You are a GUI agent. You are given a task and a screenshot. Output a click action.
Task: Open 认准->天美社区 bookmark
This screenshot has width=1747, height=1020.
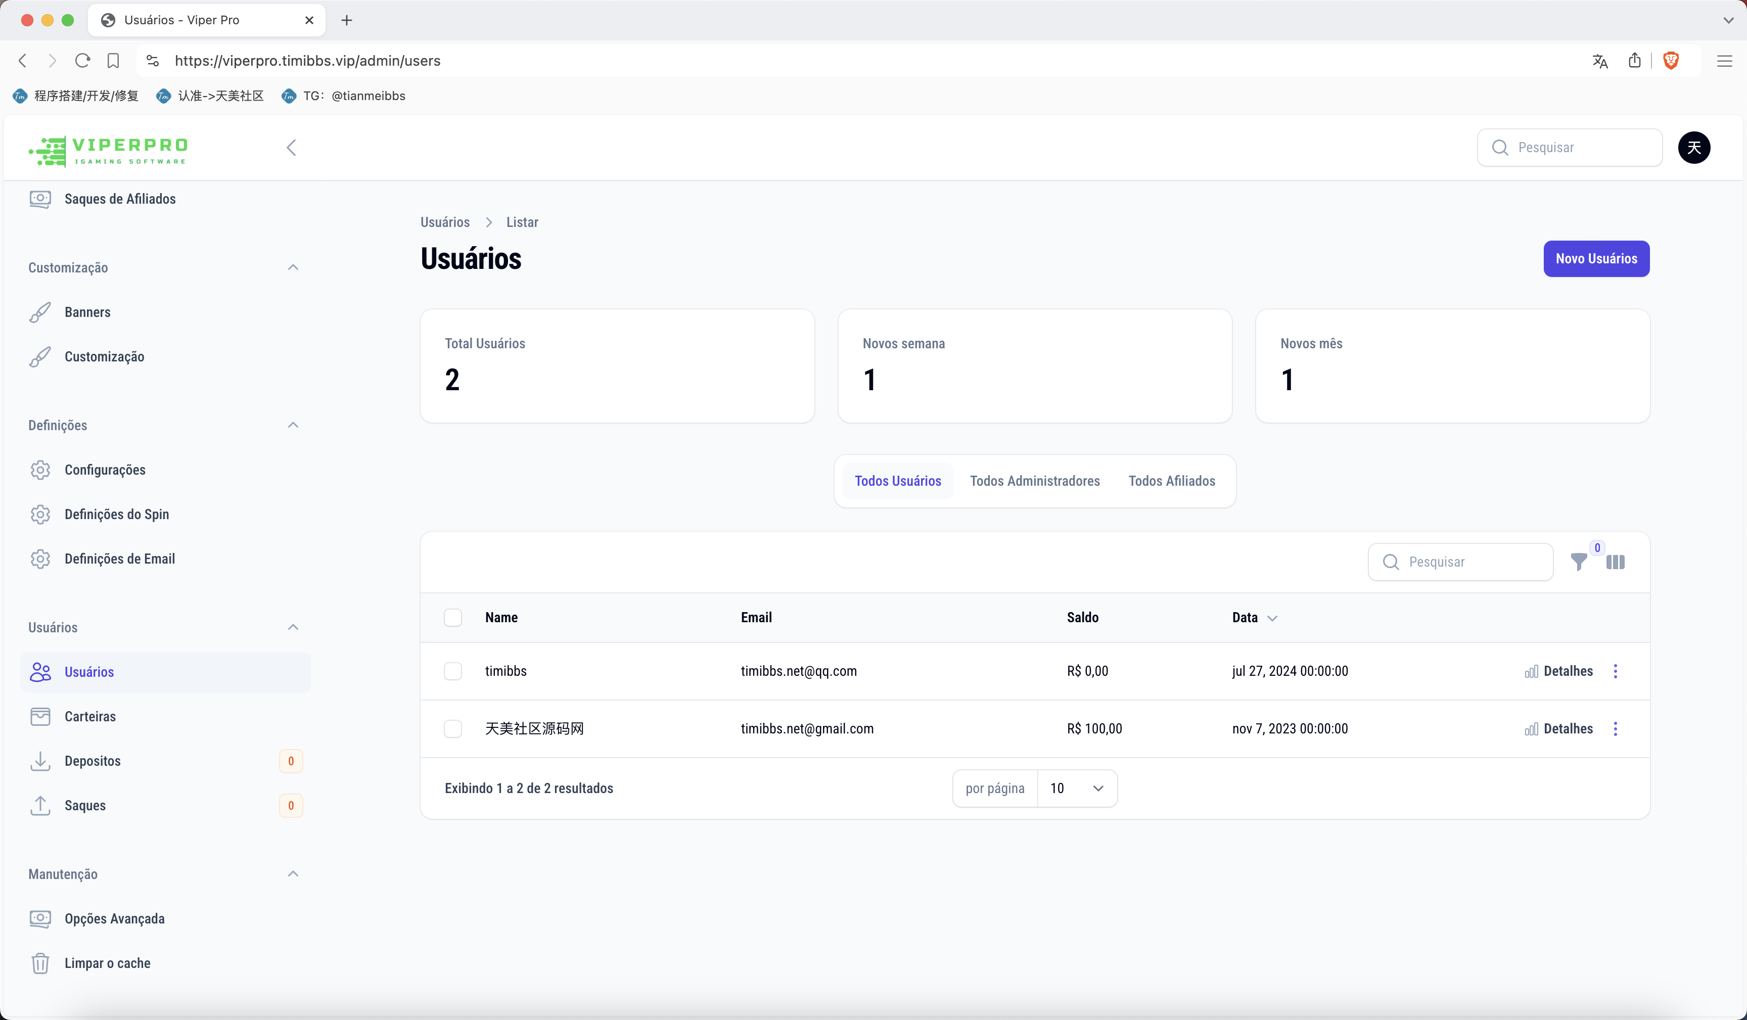click(210, 96)
